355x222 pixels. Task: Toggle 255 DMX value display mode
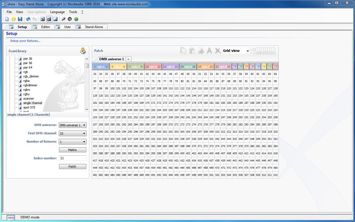49,19
